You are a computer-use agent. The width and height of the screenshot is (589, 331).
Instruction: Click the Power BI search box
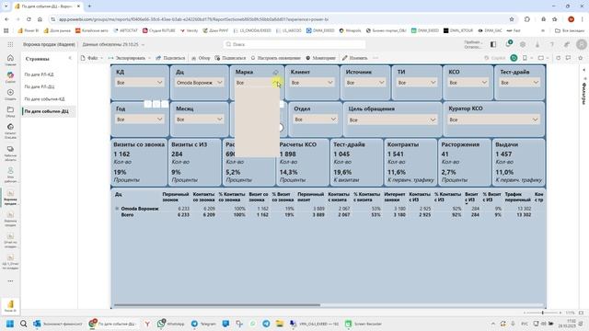pos(294,44)
